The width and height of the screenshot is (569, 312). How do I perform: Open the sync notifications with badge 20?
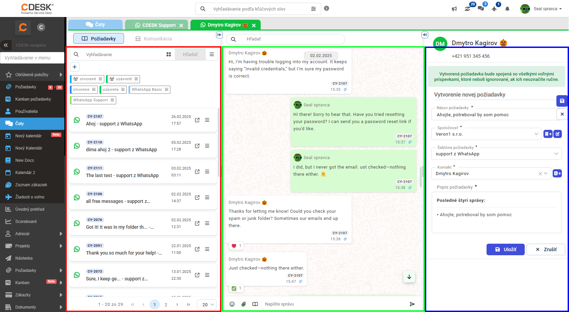point(468,9)
